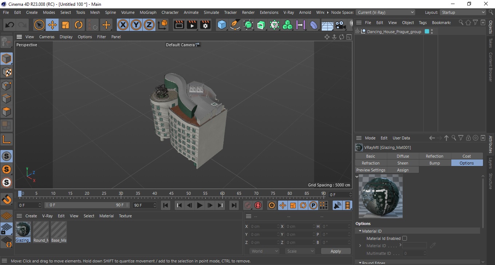Toggle Enable Snap magnet icon
The width and height of the screenshot is (495, 265).
(6, 199)
